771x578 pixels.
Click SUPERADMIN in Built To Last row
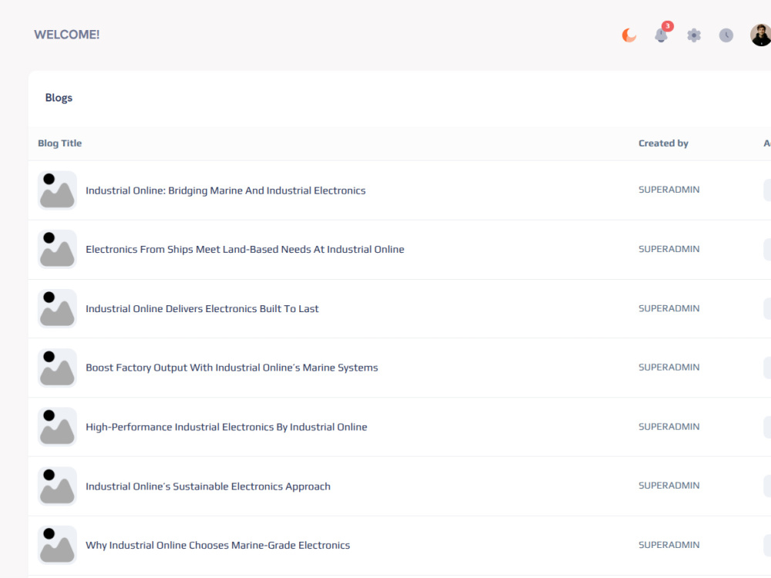point(668,308)
